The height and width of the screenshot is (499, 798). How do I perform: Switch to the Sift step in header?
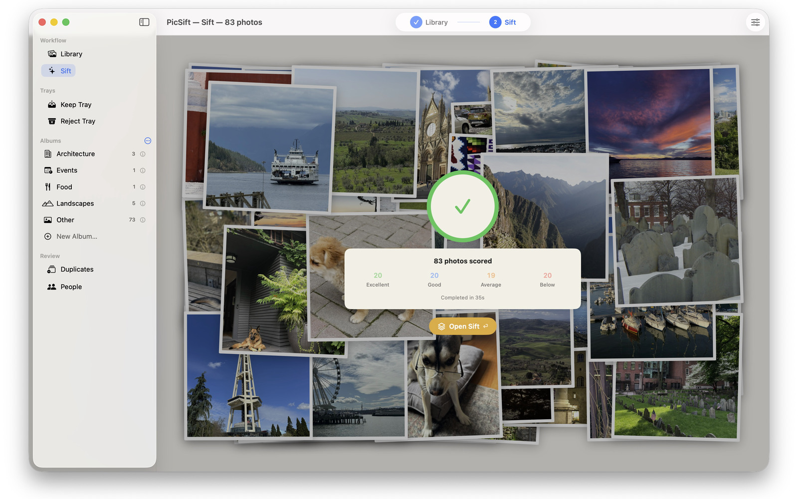(x=503, y=22)
